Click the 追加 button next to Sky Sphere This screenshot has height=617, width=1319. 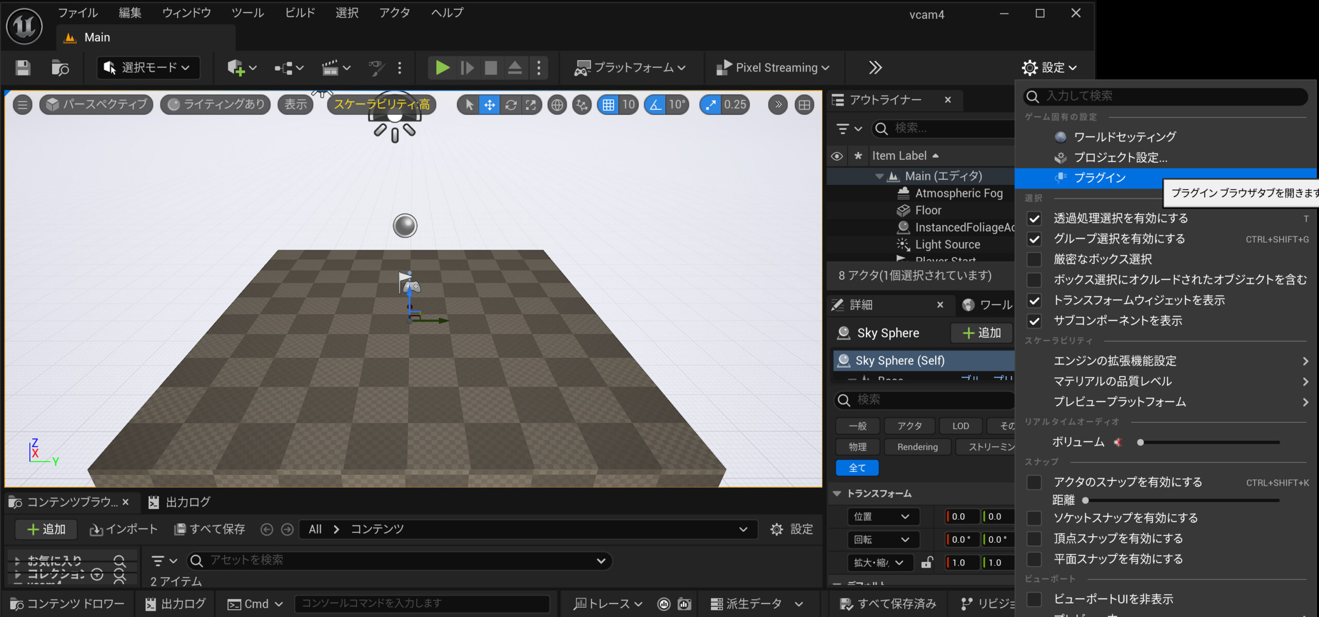click(x=981, y=333)
